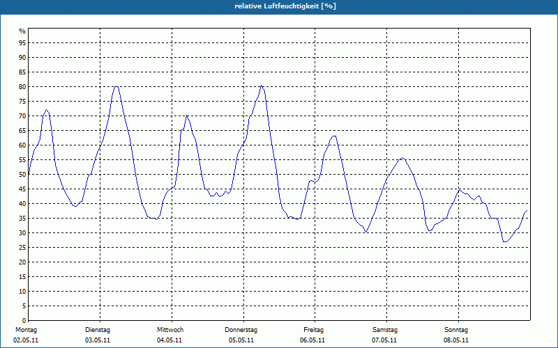Click the 'Freitag' day label

(x=313, y=330)
